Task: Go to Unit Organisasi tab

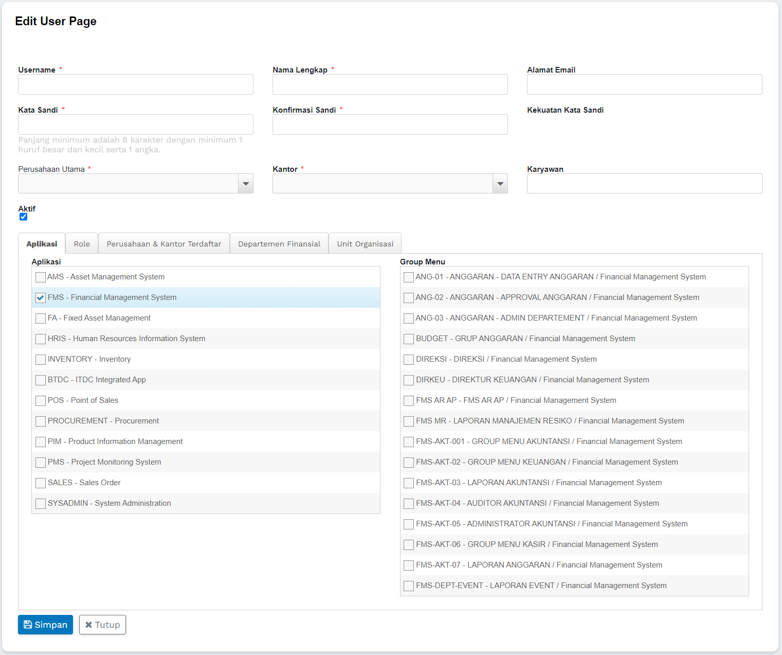Action: pyautogui.click(x=365, y=244)
